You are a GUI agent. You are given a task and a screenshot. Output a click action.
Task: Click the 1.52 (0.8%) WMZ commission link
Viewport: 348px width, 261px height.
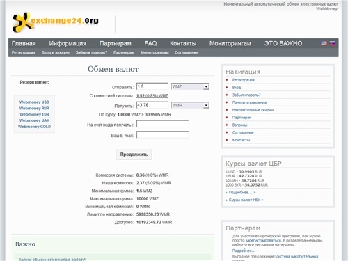point(152,96)
